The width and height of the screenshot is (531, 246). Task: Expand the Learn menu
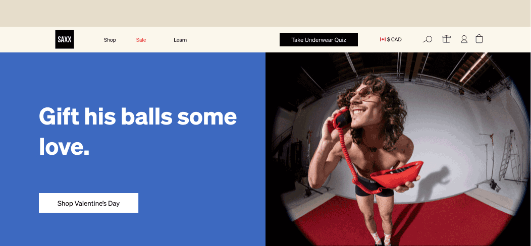[180, 40]
